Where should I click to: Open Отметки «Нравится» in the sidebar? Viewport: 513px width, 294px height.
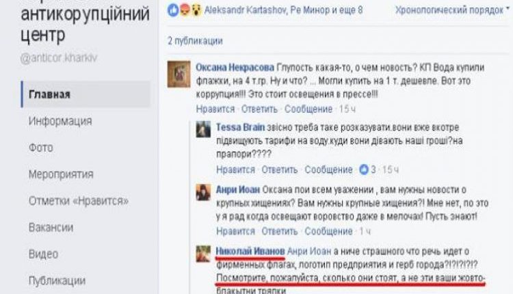(79, 201)
